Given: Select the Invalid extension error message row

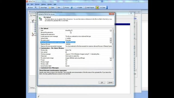Looking at the screenshot, I should tap(76, 36).
